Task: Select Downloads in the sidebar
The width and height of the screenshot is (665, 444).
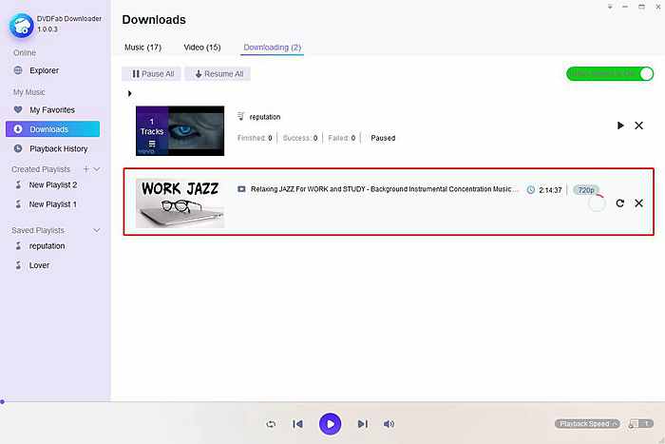Action: (52, 129)
